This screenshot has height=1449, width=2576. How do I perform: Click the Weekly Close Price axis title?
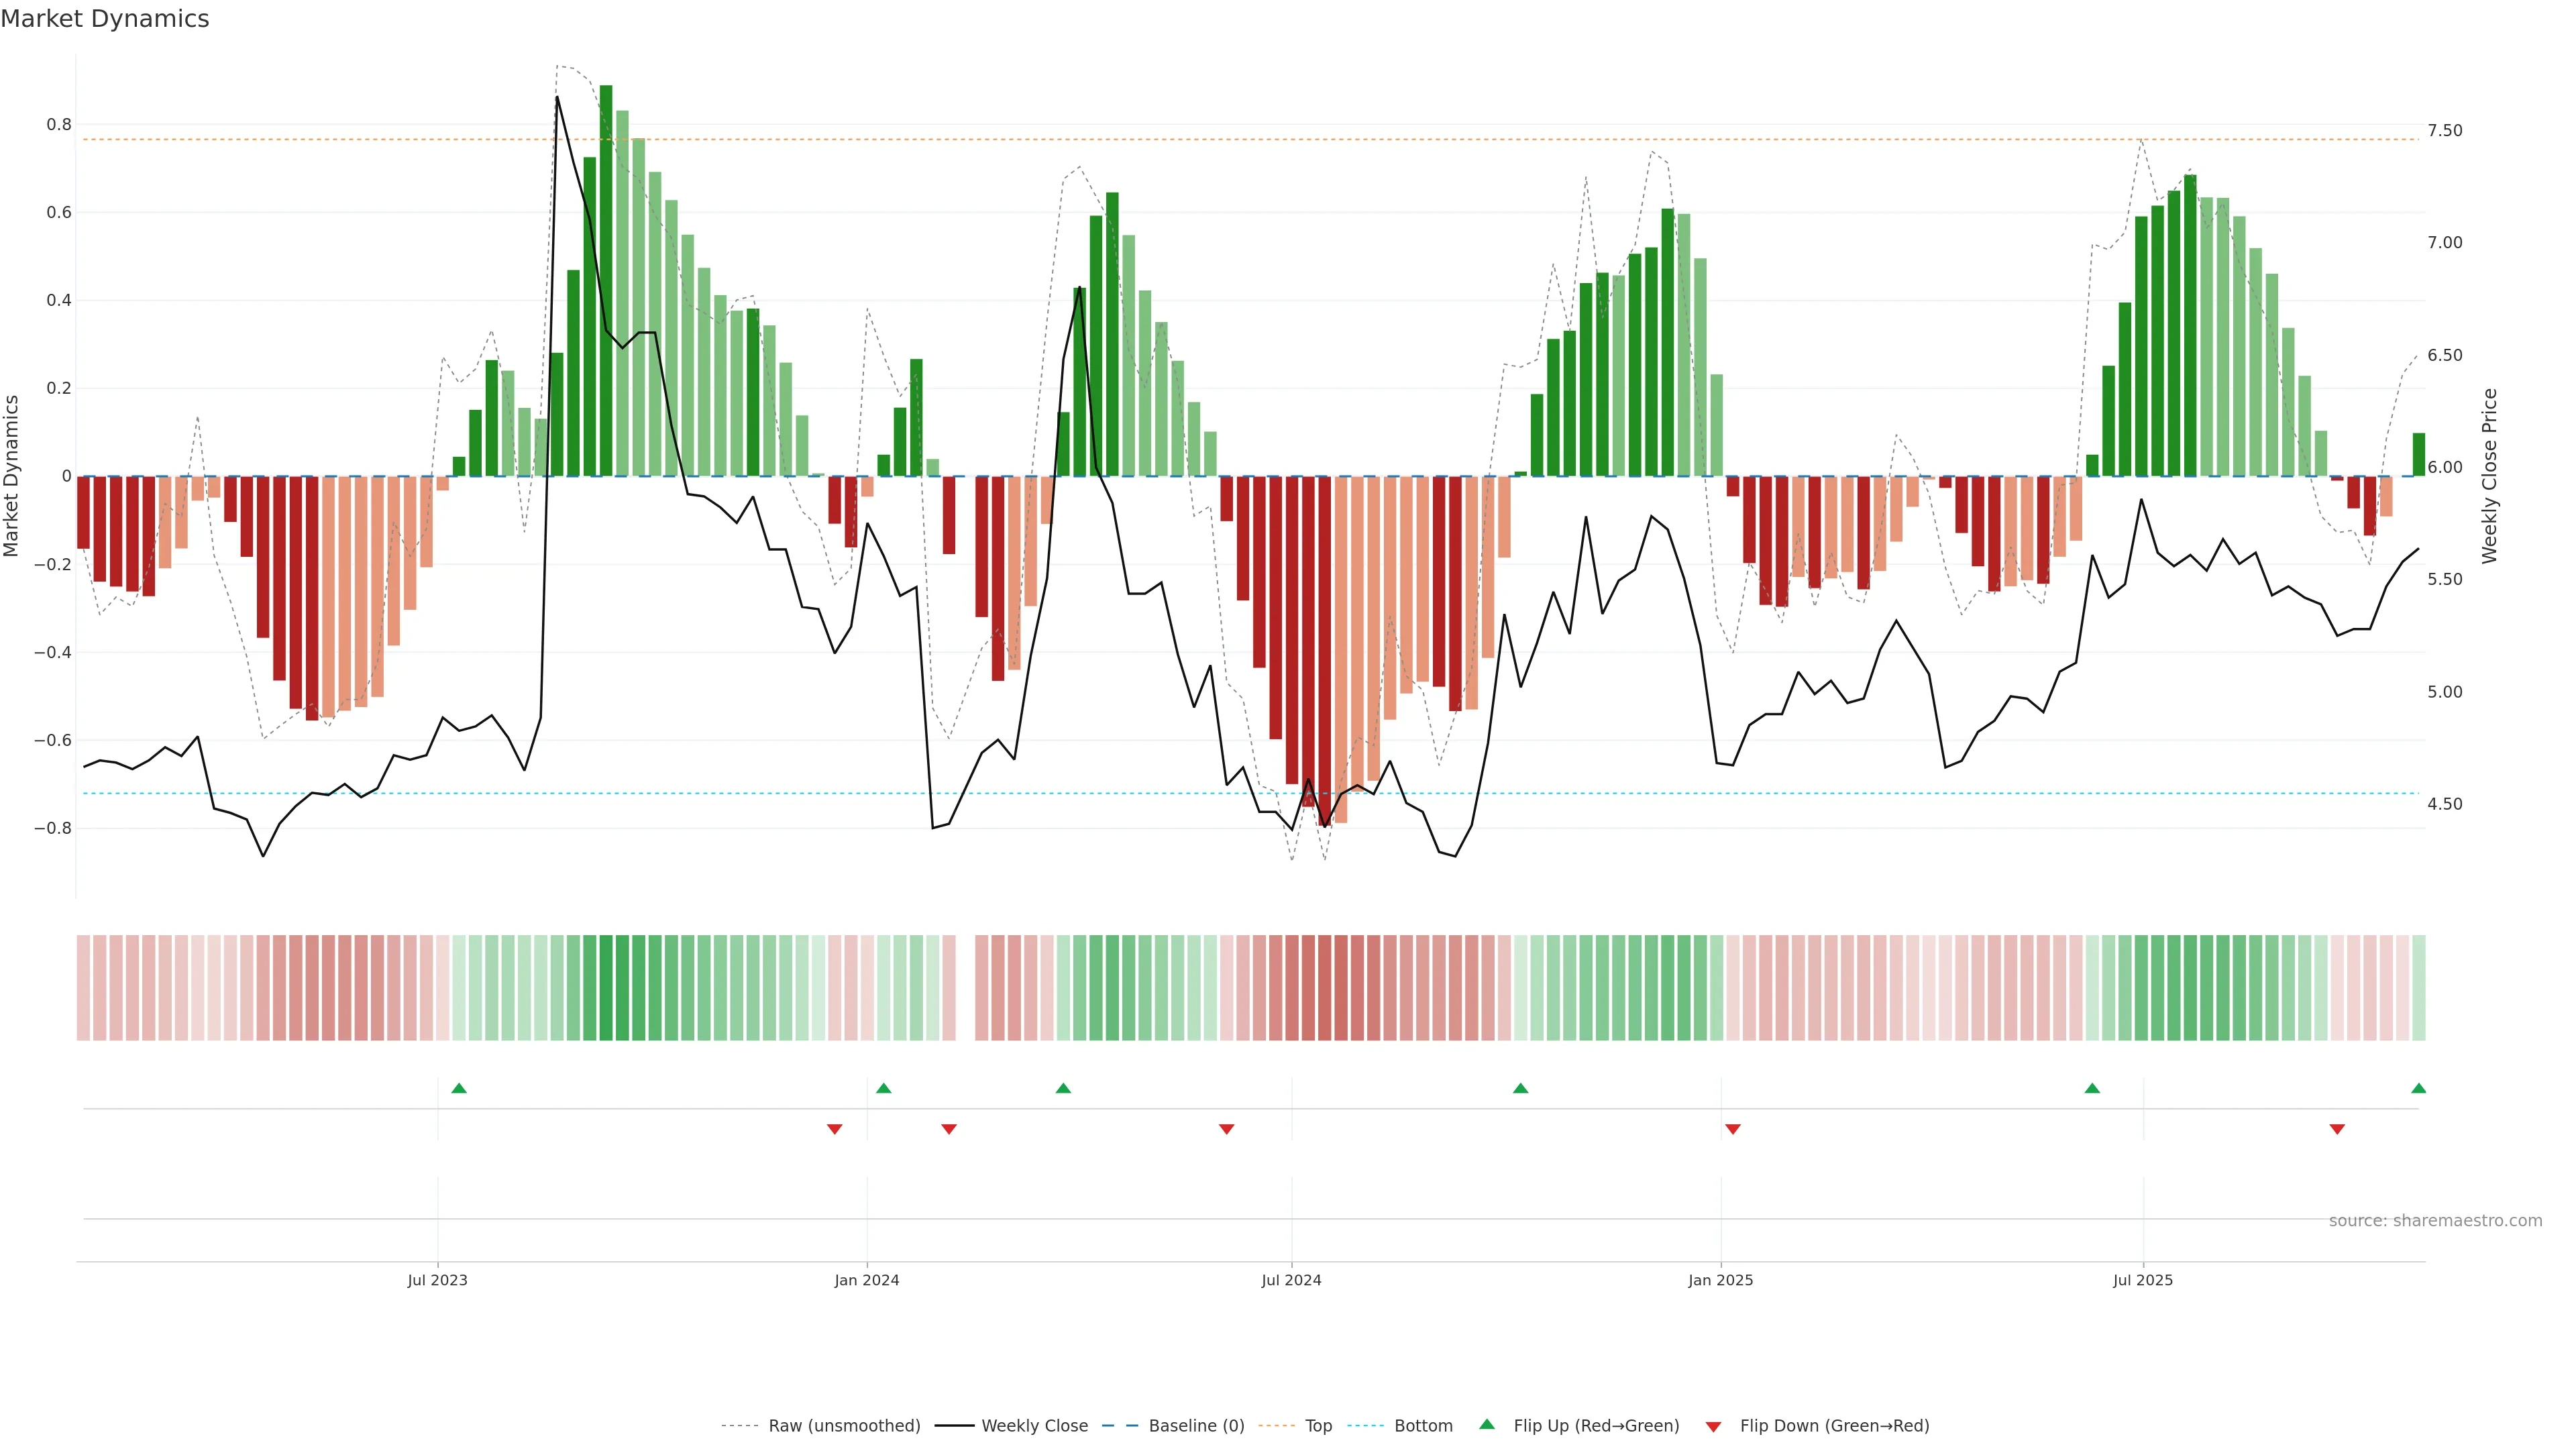point(2489,476)
